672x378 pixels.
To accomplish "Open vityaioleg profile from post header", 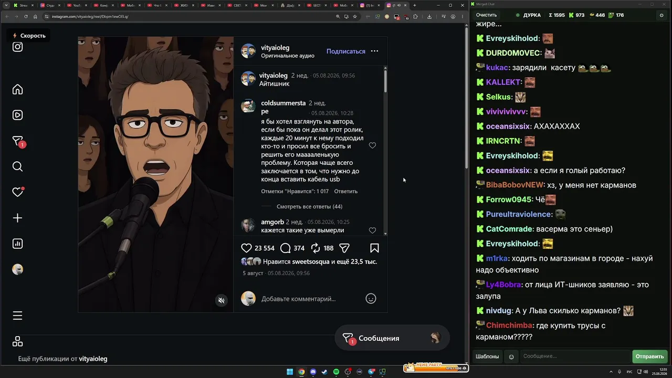I will (x=275, y=47).
